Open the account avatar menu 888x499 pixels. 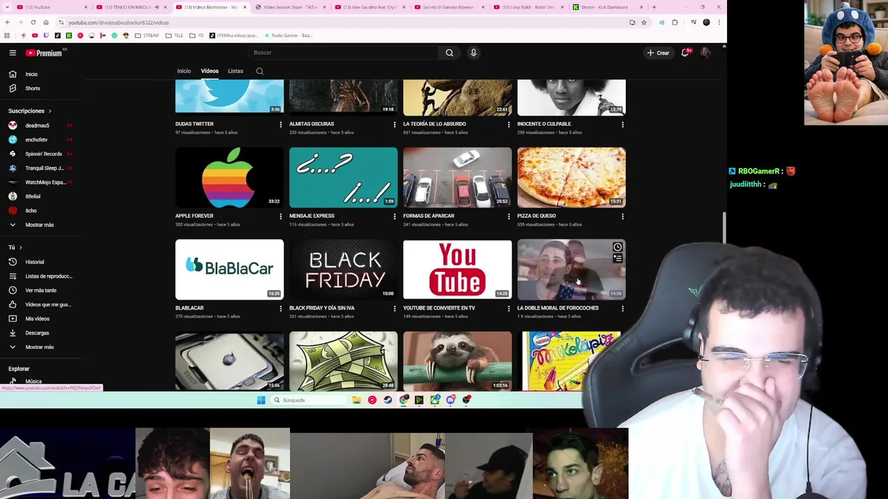(706, 53)
